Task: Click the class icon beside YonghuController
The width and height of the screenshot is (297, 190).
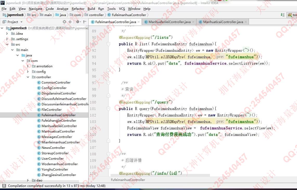Action: 39,170
